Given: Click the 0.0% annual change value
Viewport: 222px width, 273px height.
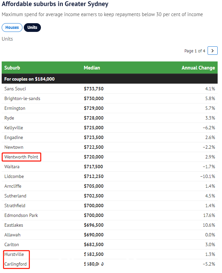Looking at the screenshot, I should coord(210,235).
